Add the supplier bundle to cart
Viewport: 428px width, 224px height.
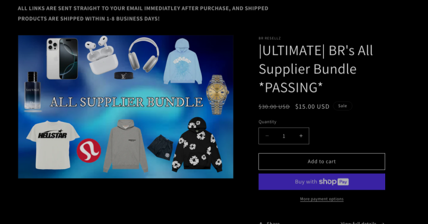322,162
